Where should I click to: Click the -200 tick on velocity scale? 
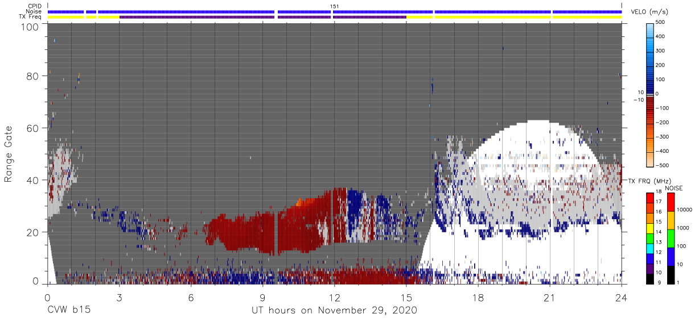pyautogui.click(x=663, y=122)
